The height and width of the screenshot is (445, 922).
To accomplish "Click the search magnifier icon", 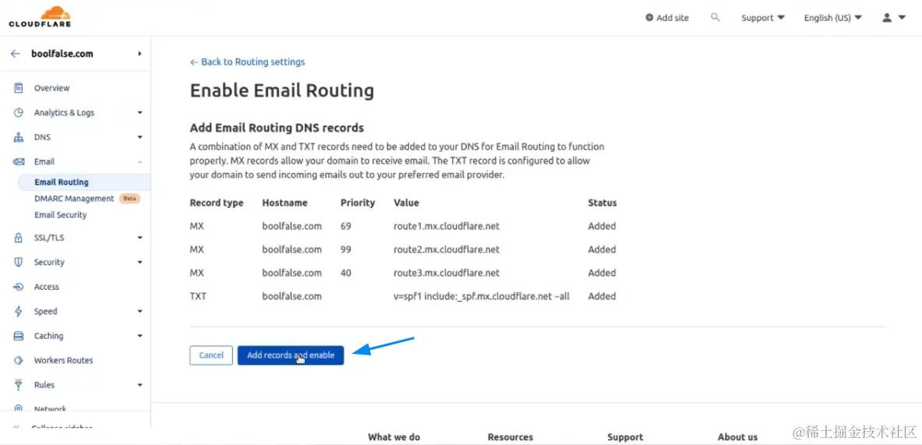I will [715, 18].
